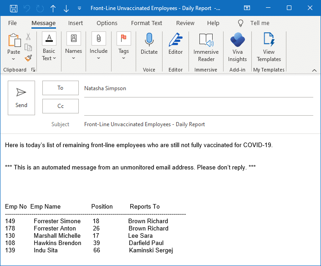Select the Format Painter brush icon

tap(28, 58)
